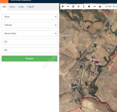This screenshot has width=117, height=112.
Task: Open the Analiz tab
Action: pos(21,7)
